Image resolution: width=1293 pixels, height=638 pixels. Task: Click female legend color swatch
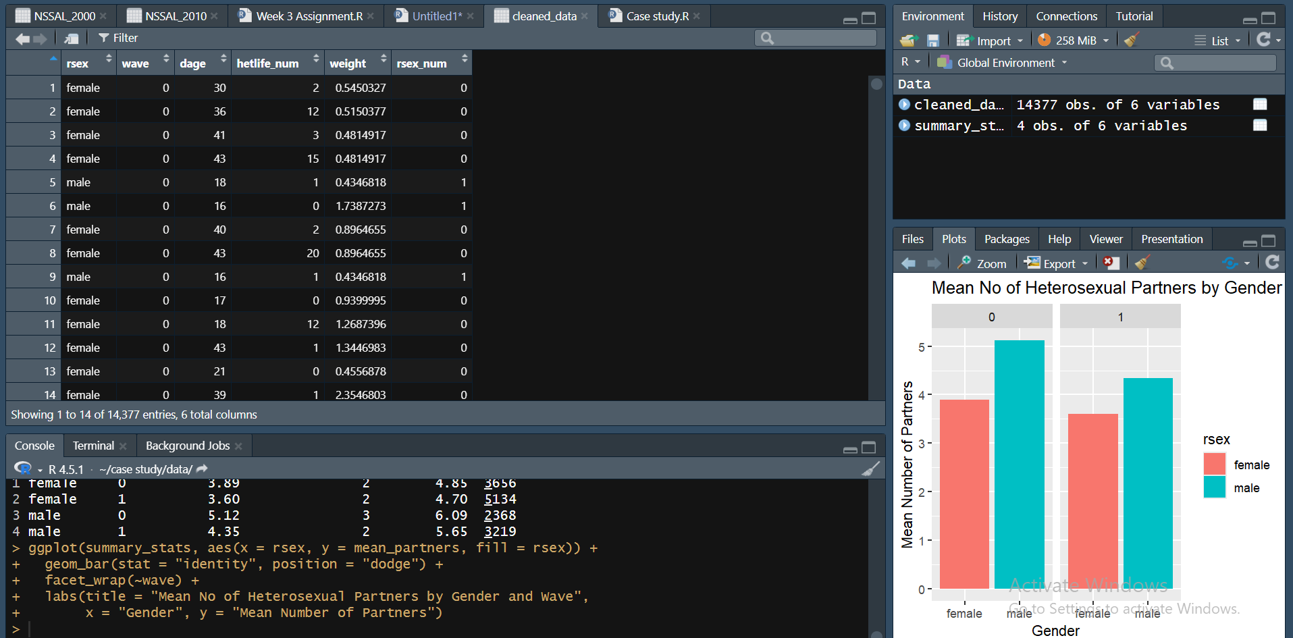(1214, 464)
